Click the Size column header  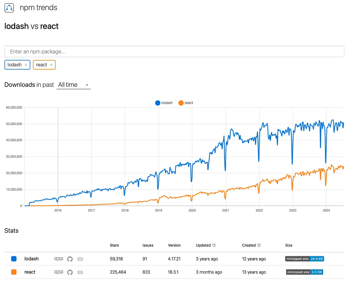(289, 245)
